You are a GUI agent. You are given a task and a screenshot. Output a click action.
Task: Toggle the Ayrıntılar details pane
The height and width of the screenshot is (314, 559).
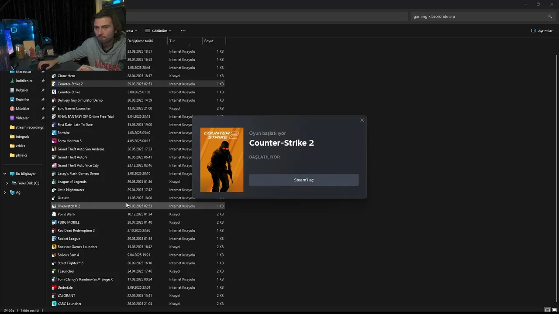pyautogui.click(x=542, y=31)
